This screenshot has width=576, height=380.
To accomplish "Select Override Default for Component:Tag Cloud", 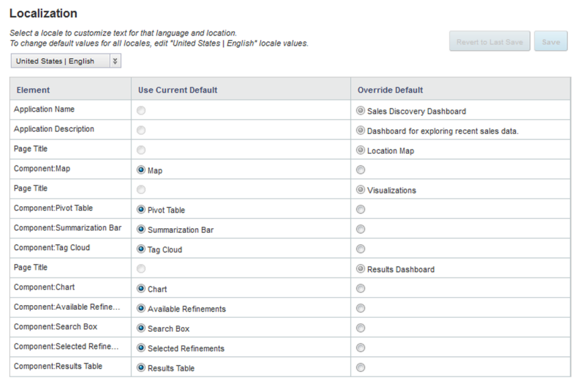I will pyautogui.click(x=361, y=249).
